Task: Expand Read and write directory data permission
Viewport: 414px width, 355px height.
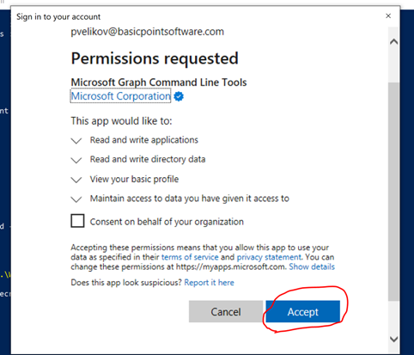Action: (x=76, y=160)
